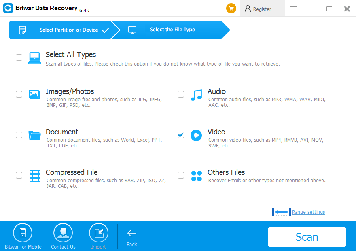Check the Images/Photos checkbox
Image resolution: width=356 pixels, height=251 pixels.
coord(19,94)
